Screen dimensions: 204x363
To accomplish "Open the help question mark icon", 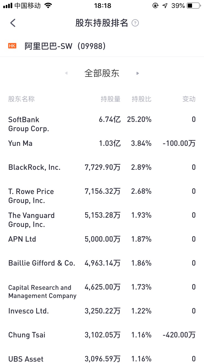I will click(135, 23).
